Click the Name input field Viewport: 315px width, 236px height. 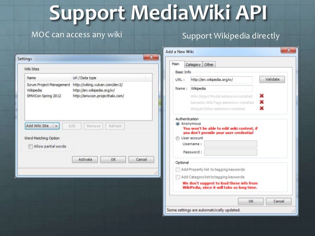[222, 89]
